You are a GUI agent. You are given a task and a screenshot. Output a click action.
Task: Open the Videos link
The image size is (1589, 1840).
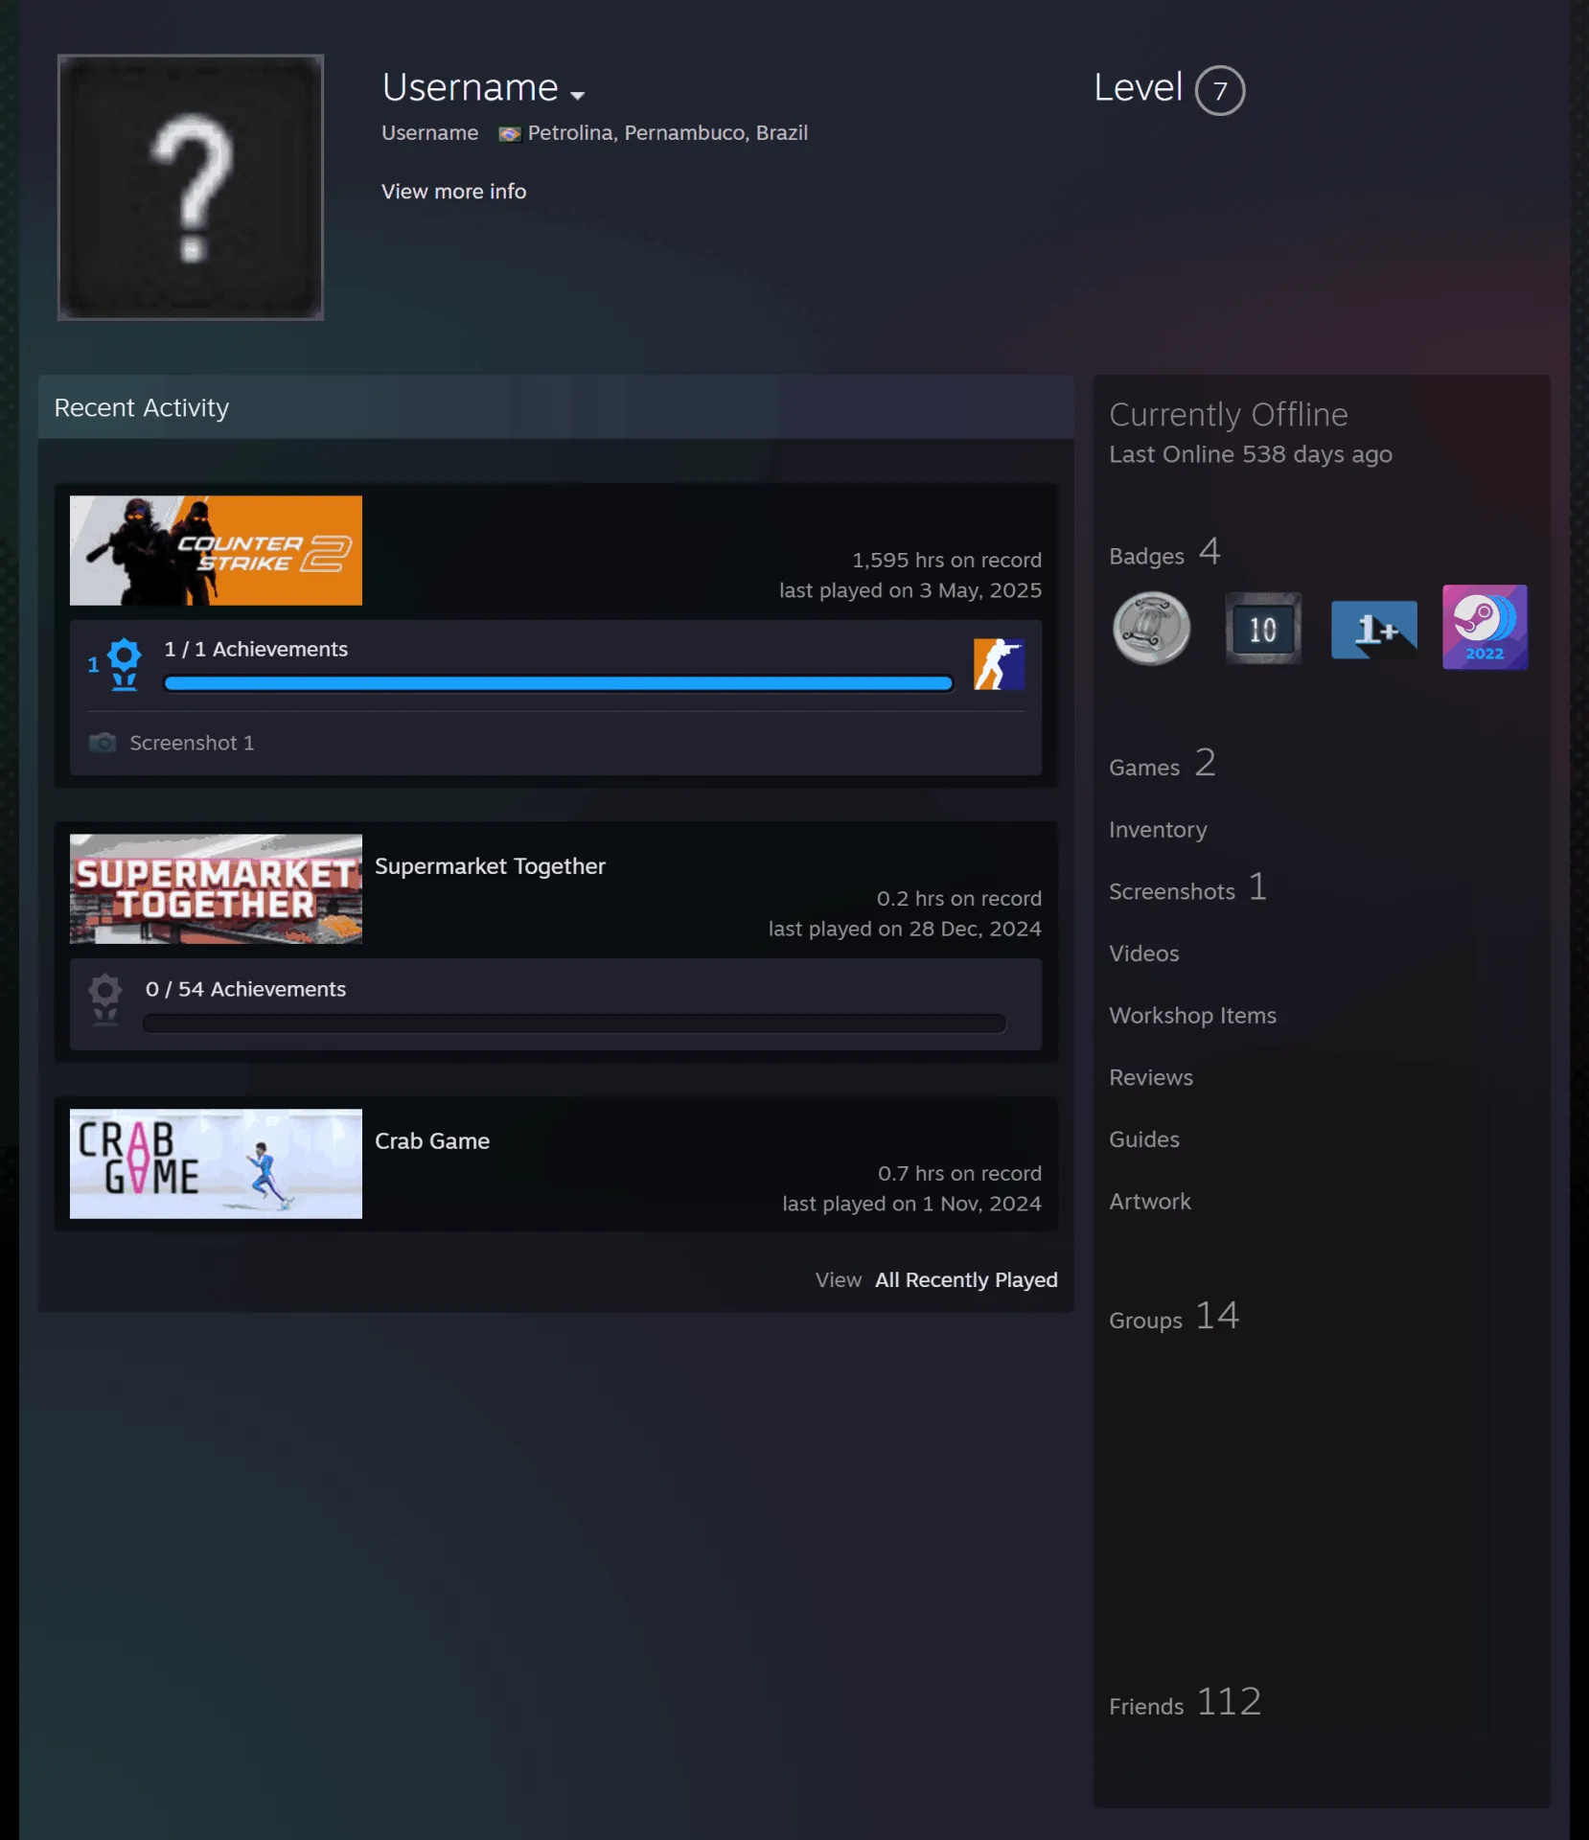pyautogui.click(x=1144, y=954)
